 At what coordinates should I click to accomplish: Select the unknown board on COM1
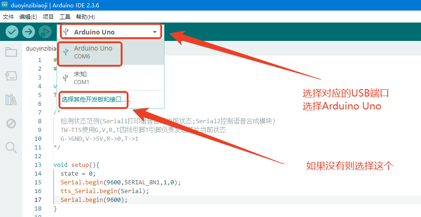pyautogui.click(x=111, y=78)
